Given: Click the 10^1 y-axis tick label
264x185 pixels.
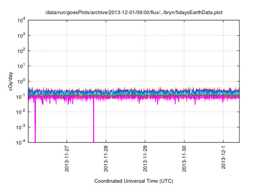Looking at the screenshot, I should click(x=21, y=66).
